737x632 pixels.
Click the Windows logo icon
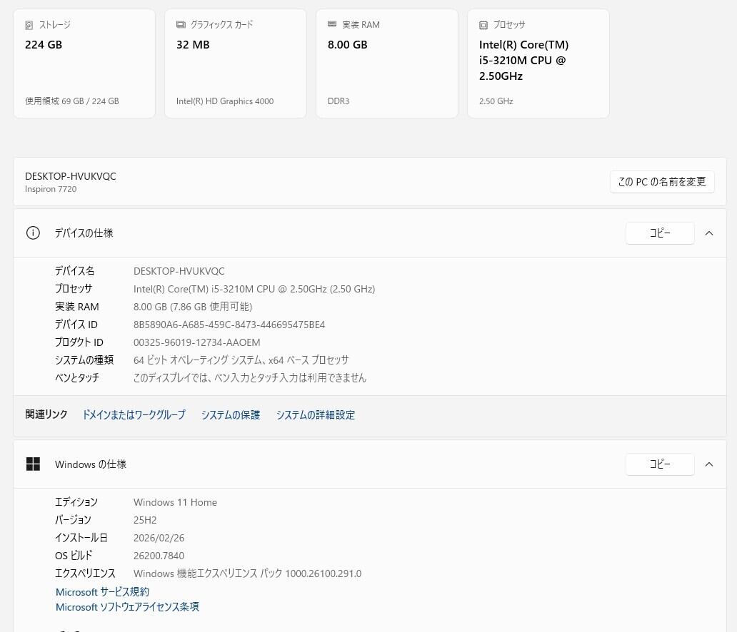pos(33,464)
